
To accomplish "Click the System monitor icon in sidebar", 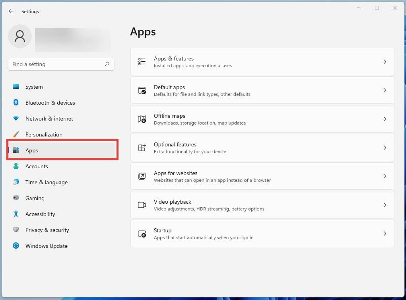I will [x=16, y=87].
